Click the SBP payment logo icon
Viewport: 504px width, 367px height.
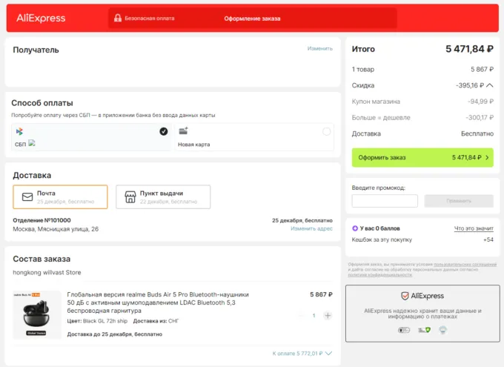point(19,131)
